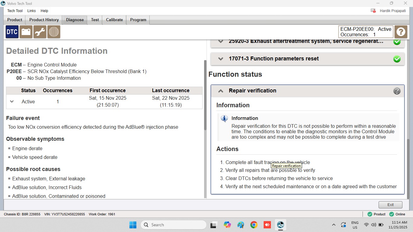Click the Exit button
Screen dimensions: 413x232
[390, 205]
